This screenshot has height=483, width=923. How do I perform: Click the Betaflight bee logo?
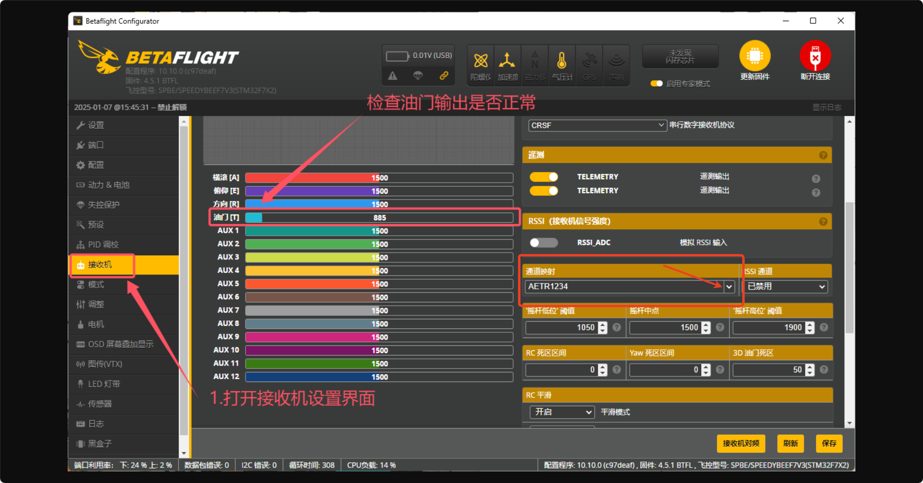coord(100,57)
